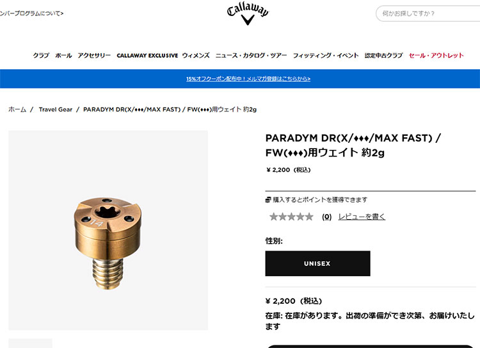This screenshot has width=480, height=348.
Task: Select CALLAWAY EXCLUSIVE in navigation
Action: [147, 56]
